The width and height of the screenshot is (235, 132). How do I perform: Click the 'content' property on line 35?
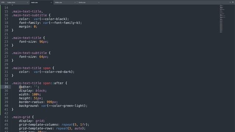coord(25,87)
